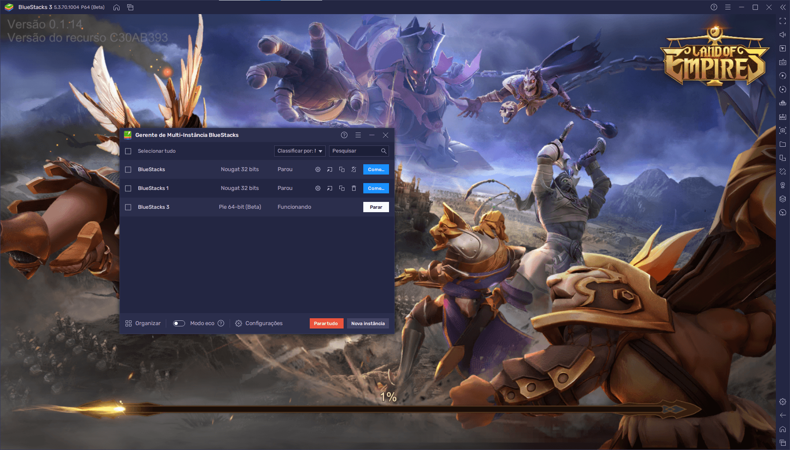
Task: Open the memory trim icon in side toolbar
Action: click(x=783, y=103)
